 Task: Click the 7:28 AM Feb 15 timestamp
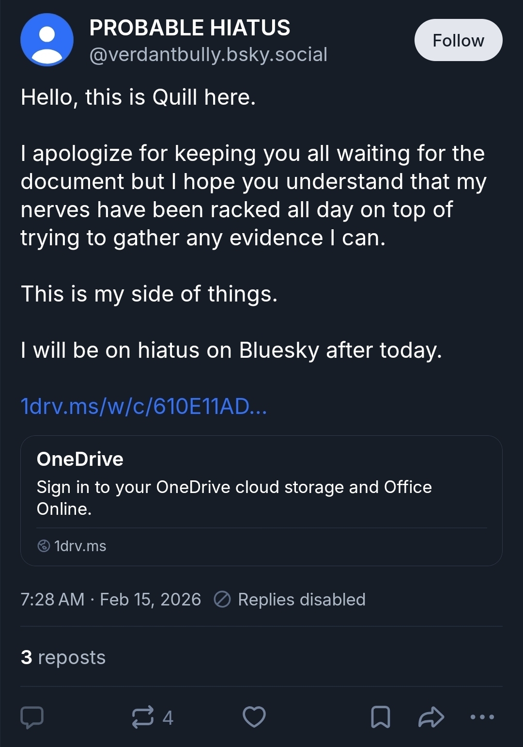tap(110, 600)
